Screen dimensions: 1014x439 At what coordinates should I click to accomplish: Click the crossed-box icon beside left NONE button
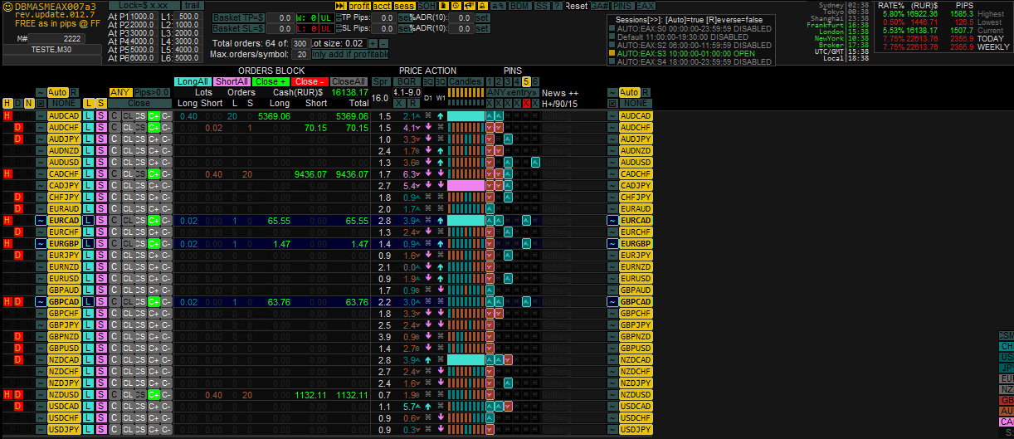[41, 103]
